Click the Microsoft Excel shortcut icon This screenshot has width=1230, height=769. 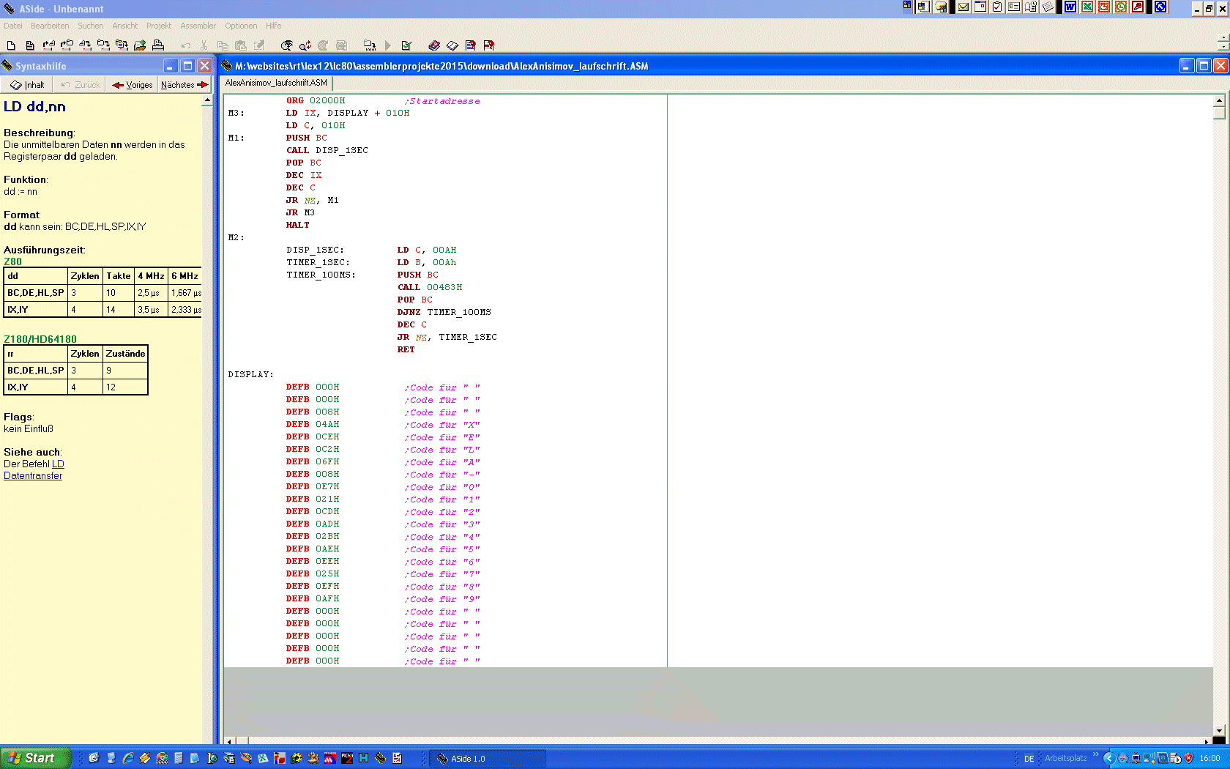pyautogui.click(x=1087, y=7)
